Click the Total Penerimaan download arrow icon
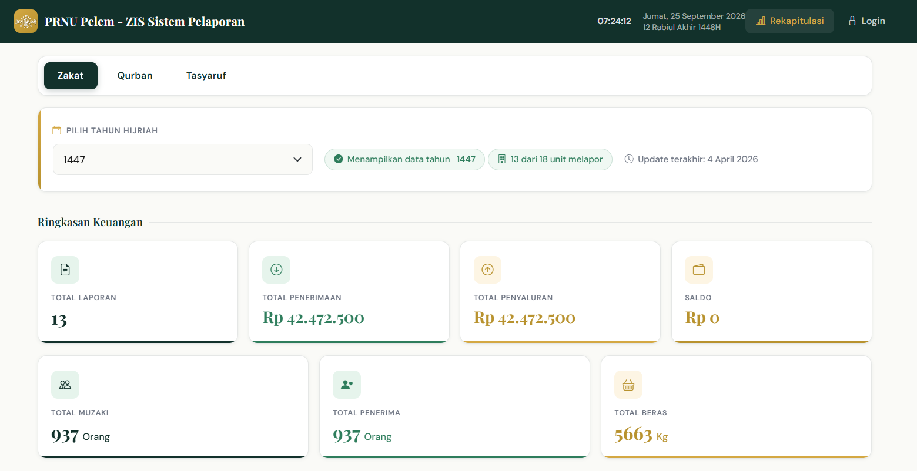 (x=276, y=270)
